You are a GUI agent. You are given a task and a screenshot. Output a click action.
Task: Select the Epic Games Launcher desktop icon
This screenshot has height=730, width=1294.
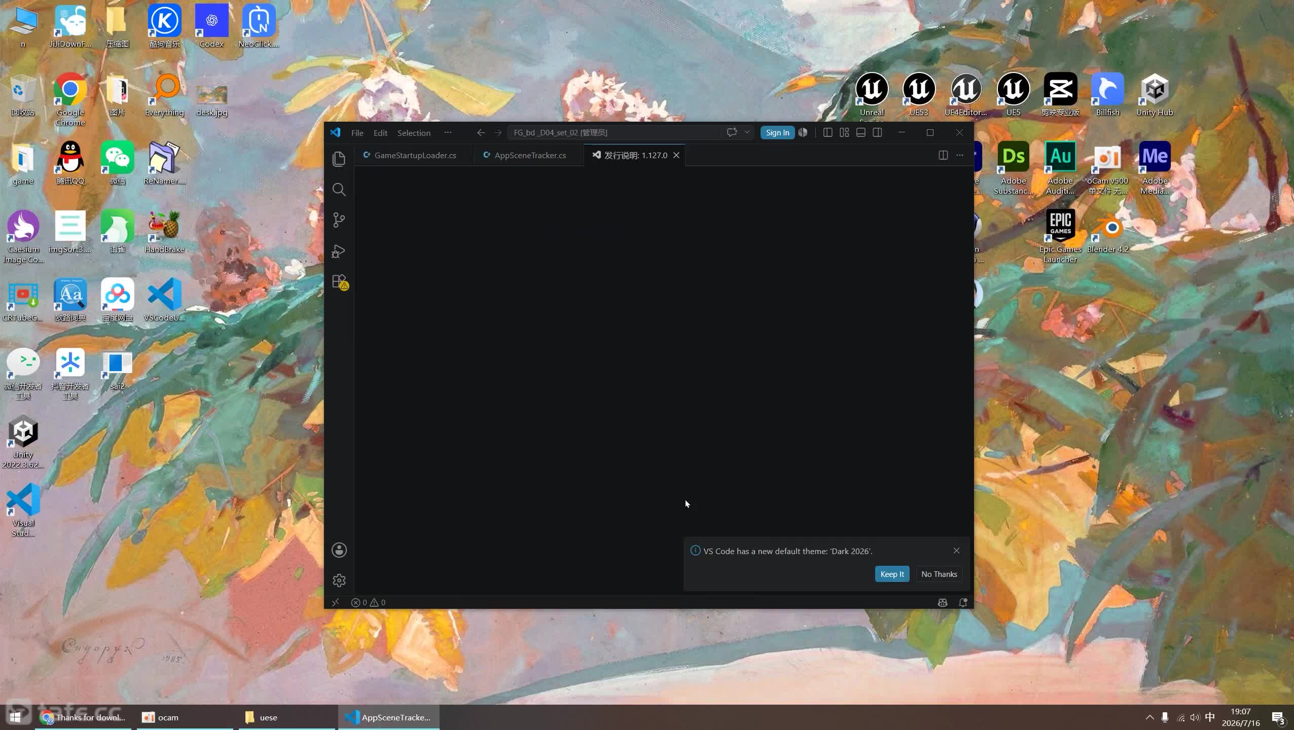point(1060,236)
